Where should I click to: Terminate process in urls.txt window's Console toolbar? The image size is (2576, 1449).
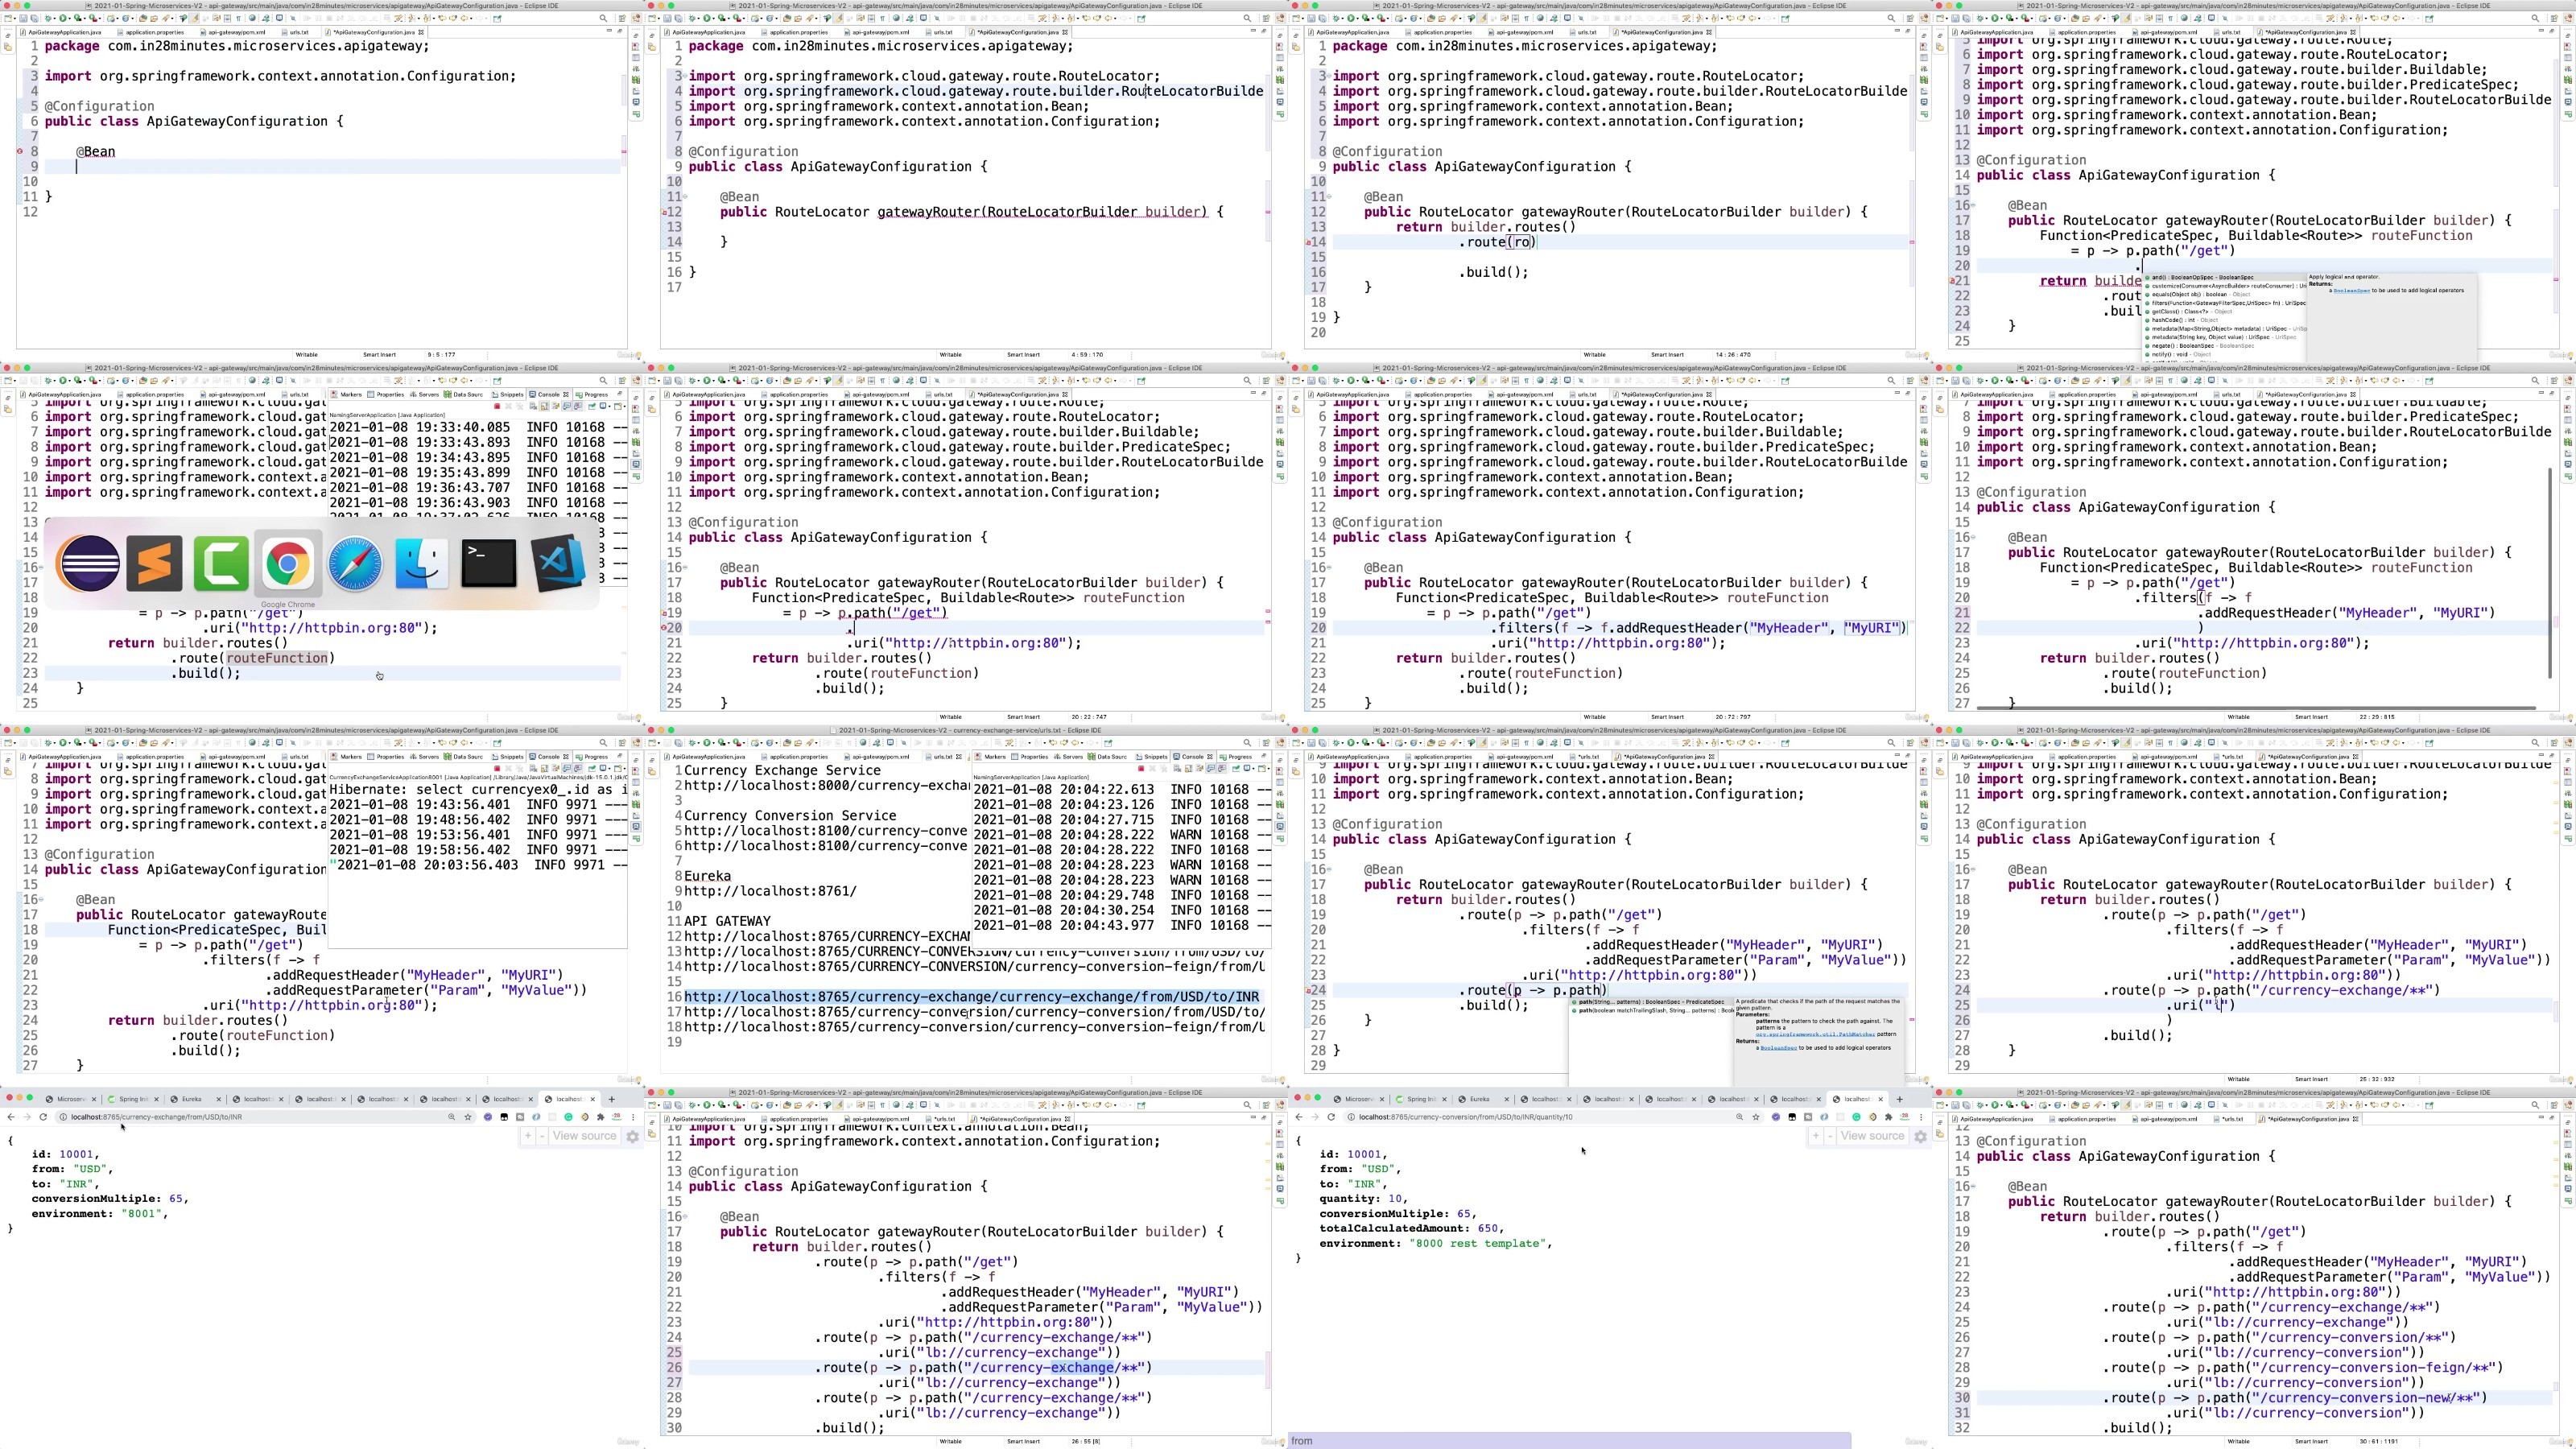(x=1141, y=768)
